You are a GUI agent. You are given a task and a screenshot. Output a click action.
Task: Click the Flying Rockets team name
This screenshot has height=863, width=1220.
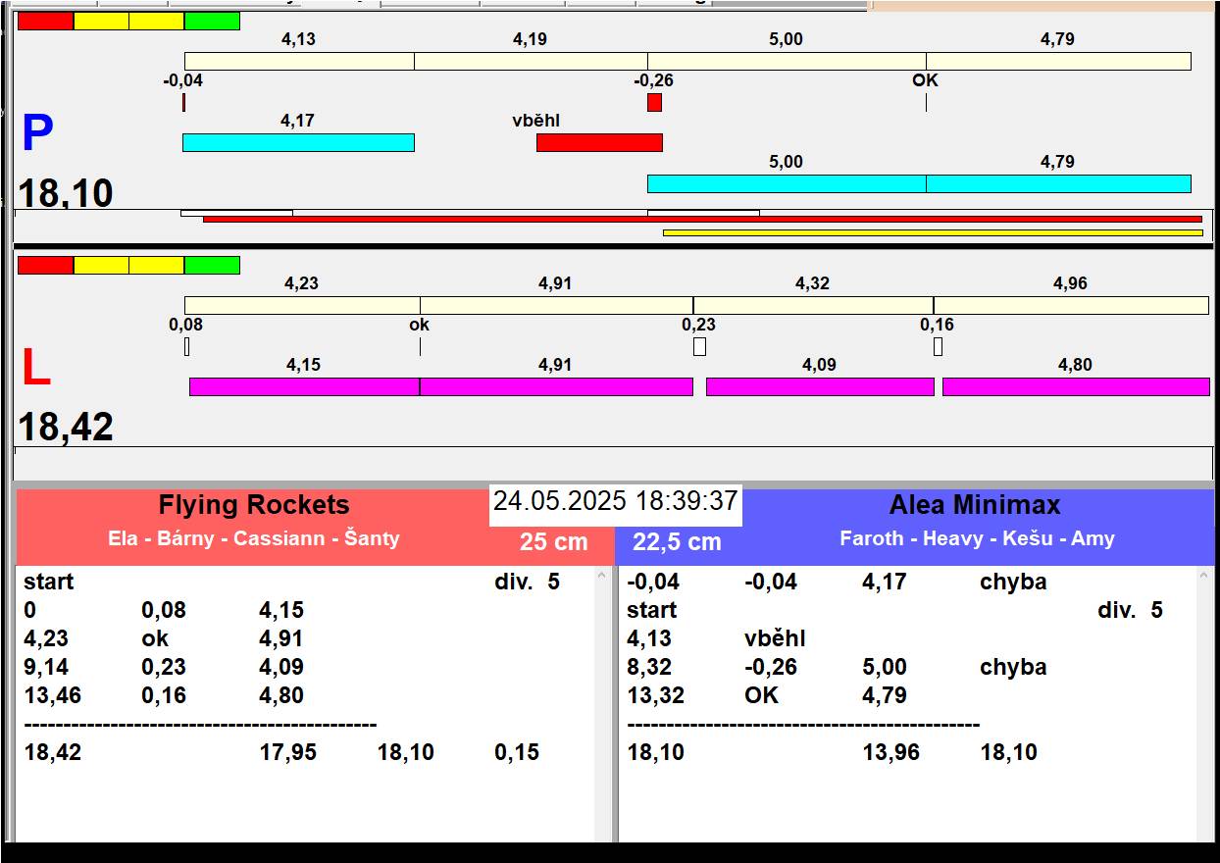254,505
